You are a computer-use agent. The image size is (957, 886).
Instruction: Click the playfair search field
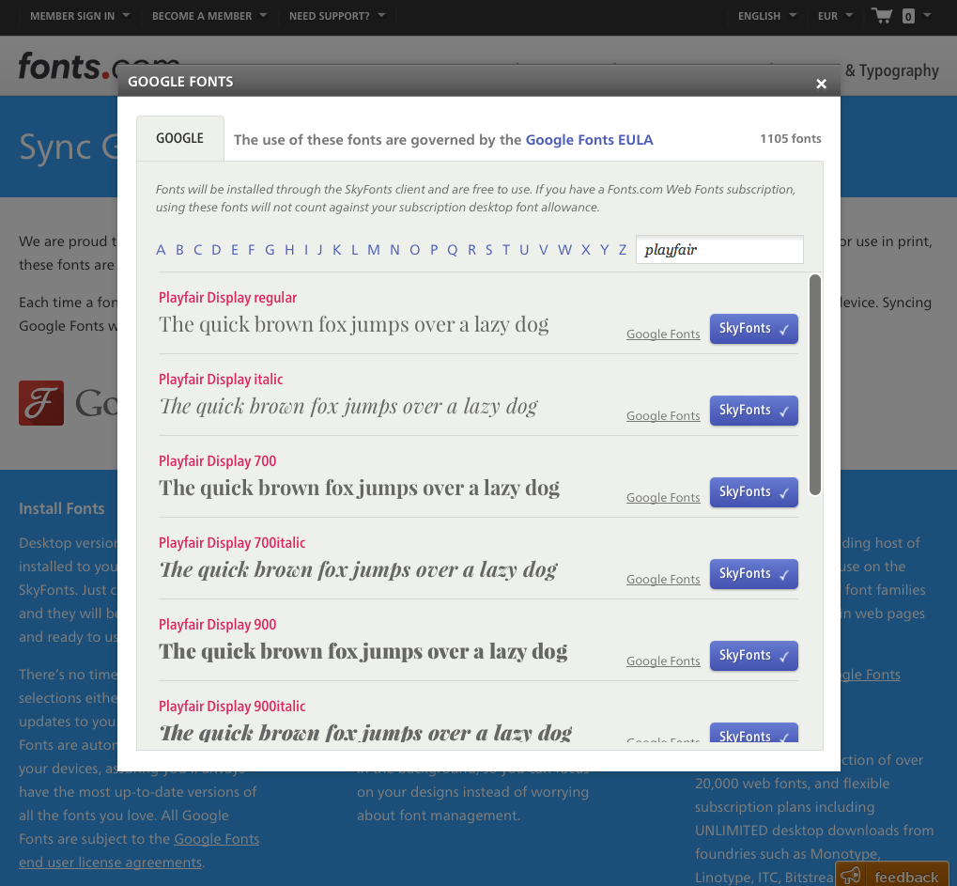[x=719, y=249]
